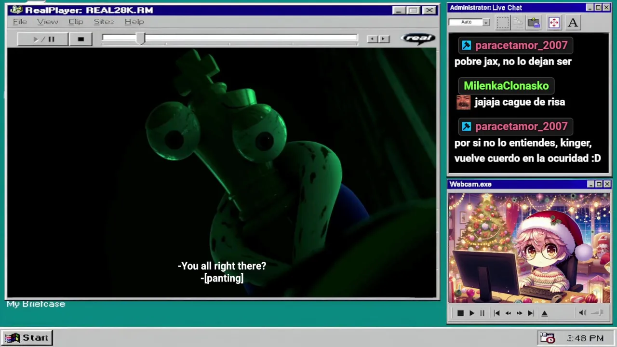Click the system tray scheduler icon
The image size is (617, 347).
[x=547, y=338]
